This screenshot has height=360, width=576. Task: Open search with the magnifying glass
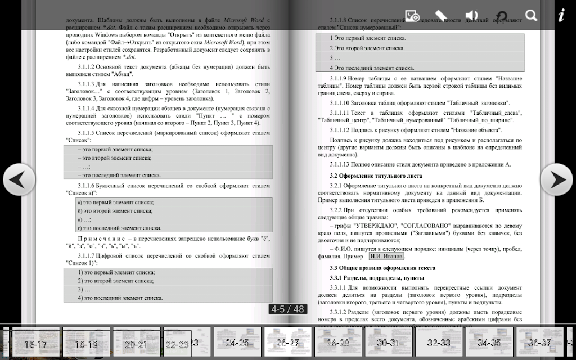coord(531,15)
